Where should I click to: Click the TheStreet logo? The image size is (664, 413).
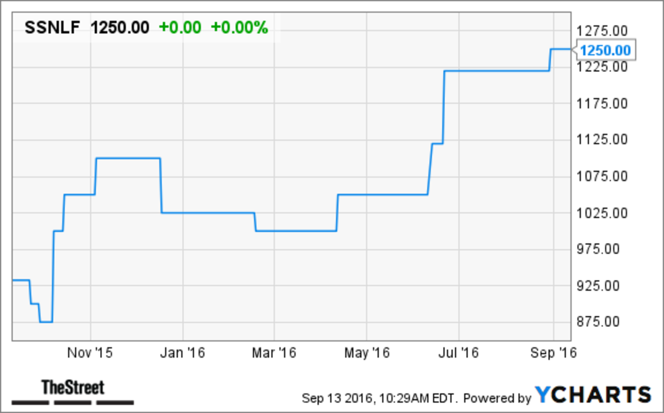[x=73, y=391]
